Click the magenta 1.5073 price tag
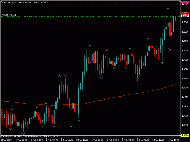This screenshot has height=142, width=190. tap(185, 2)
